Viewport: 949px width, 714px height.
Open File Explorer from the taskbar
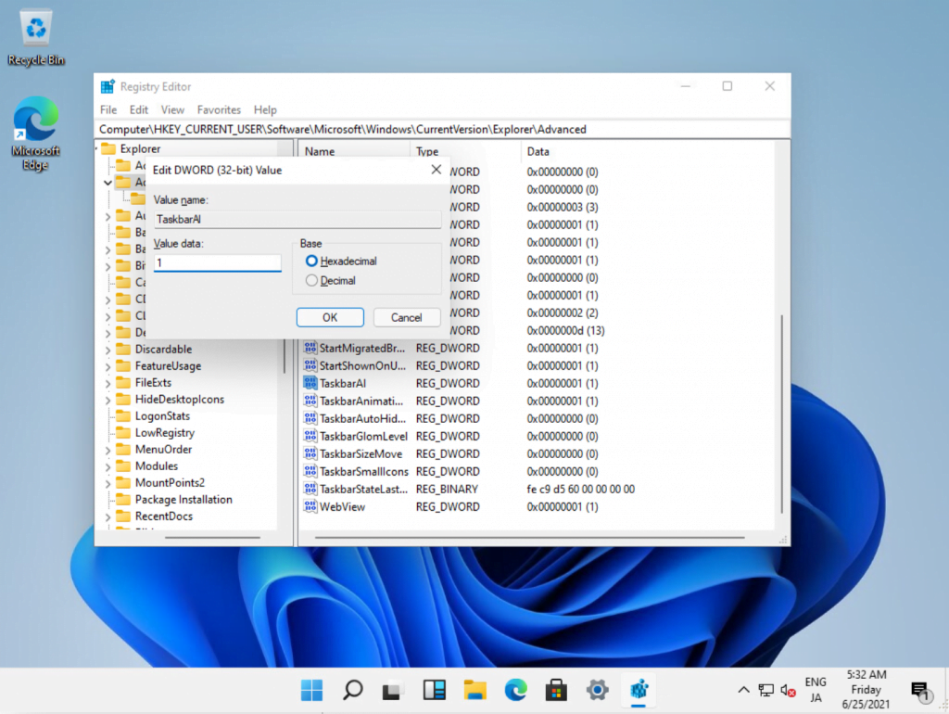pos(474,690)
